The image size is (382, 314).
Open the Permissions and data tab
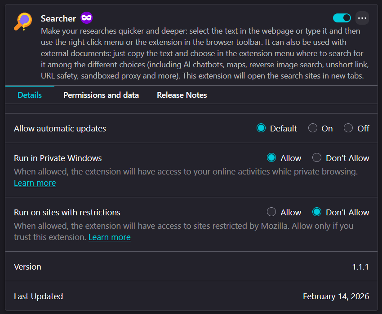101,95
